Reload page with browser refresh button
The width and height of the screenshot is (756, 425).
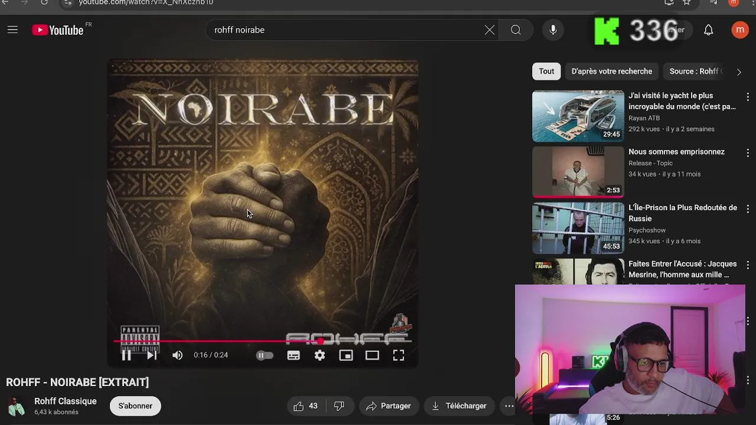[x=44, y=2]
